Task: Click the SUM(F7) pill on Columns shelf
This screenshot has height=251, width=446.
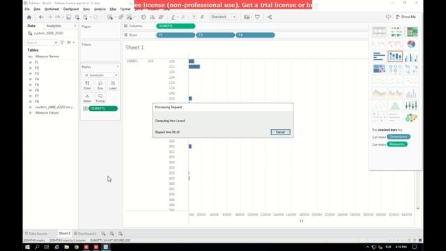Action: tap(176, 26)
